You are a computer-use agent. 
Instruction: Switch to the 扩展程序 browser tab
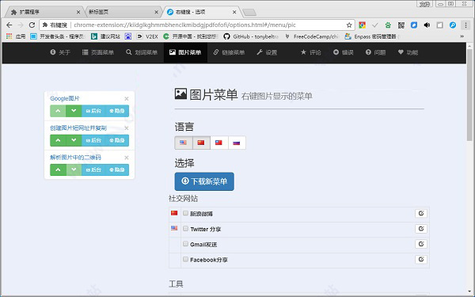tap(45, 12)
